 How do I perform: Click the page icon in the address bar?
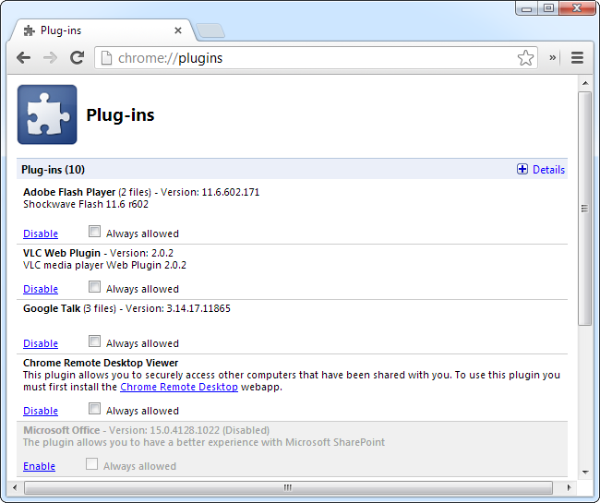tap(106, 58)
